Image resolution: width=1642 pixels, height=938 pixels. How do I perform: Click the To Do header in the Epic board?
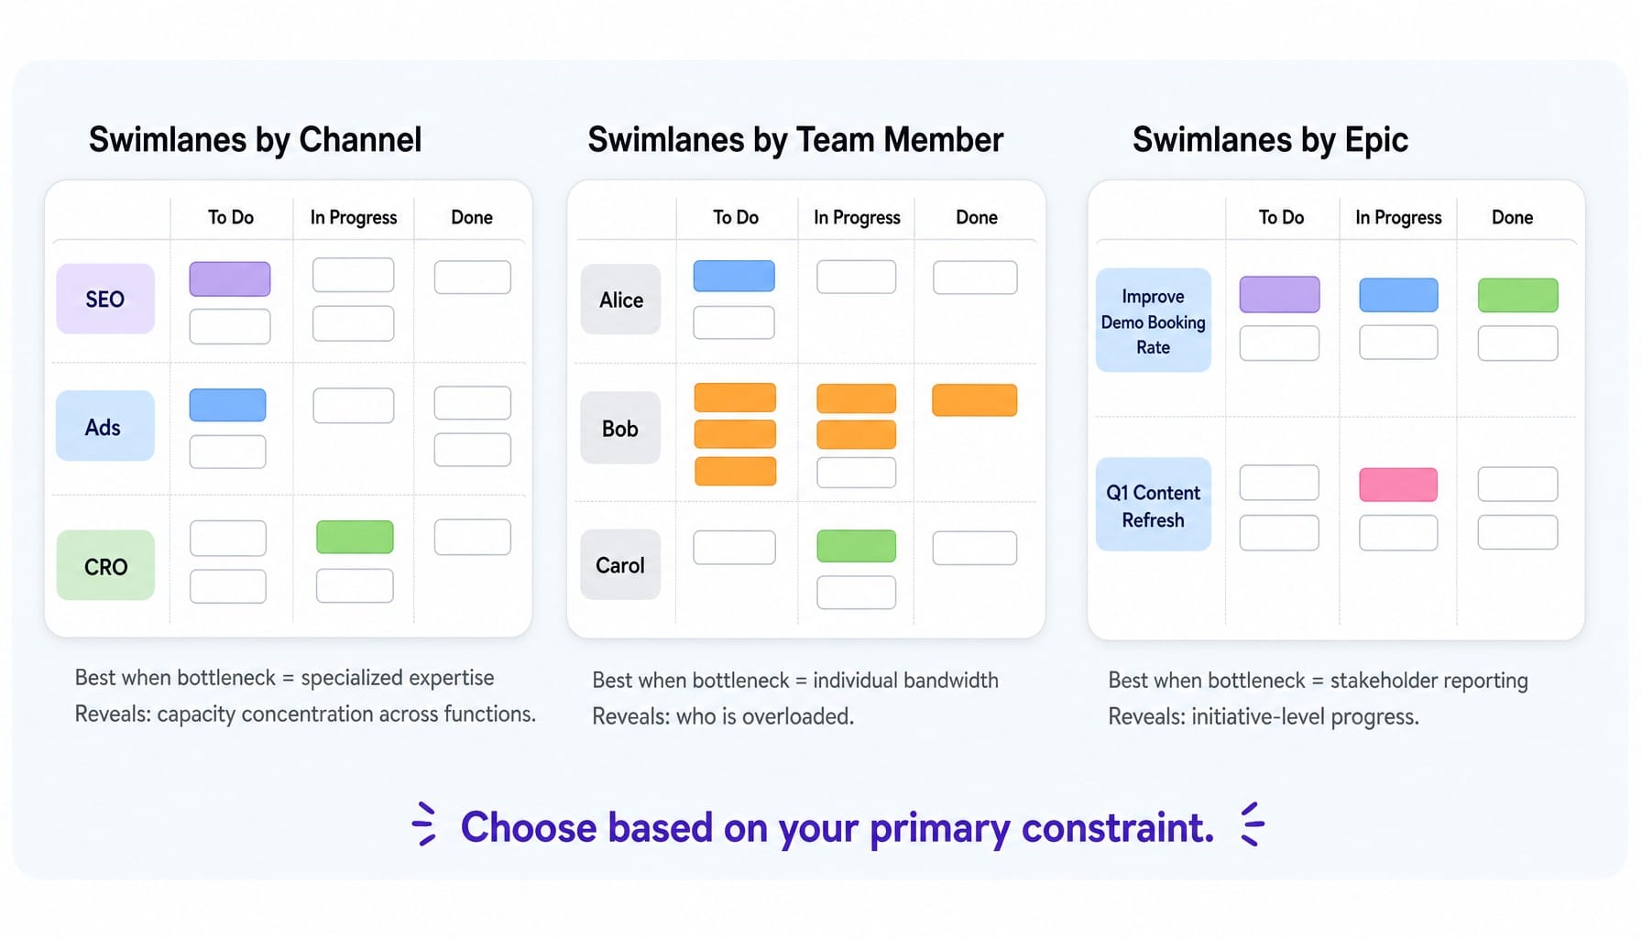(x=1281, y=218)
